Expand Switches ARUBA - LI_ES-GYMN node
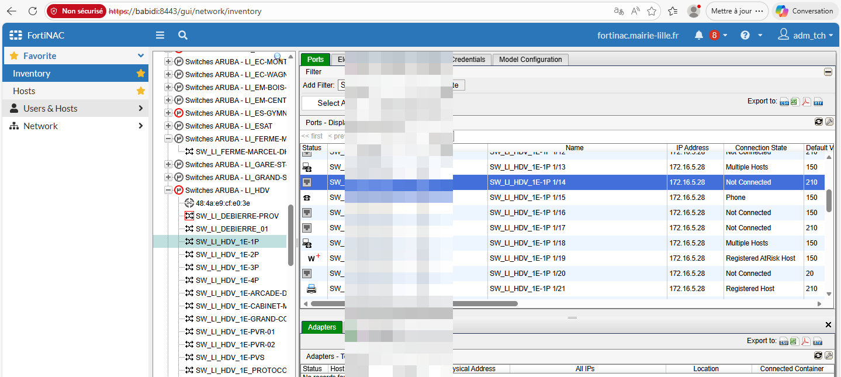This screenshot has height=377, width=841. pyautogui.click(x=168, y=113)
